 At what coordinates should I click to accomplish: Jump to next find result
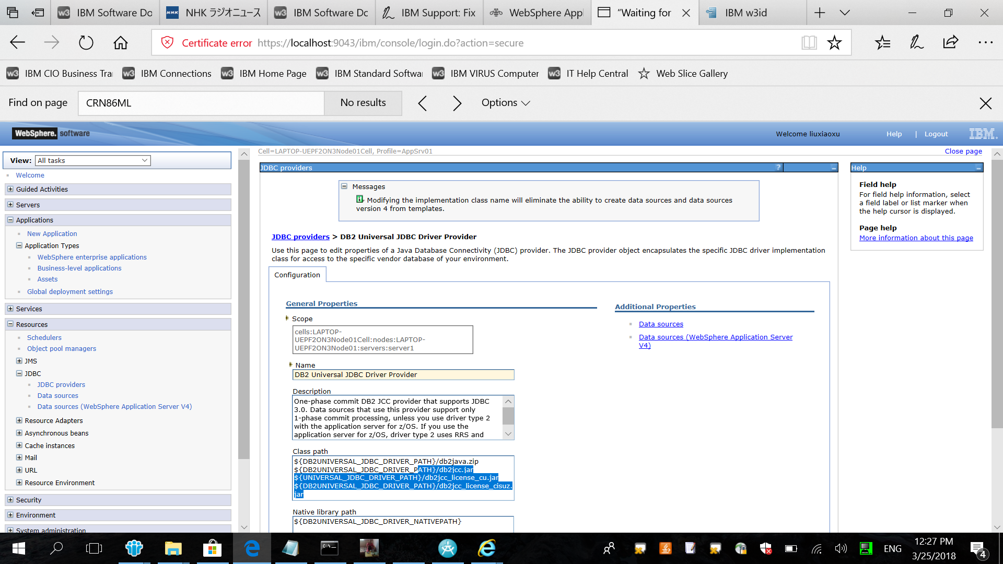(457, 103)
